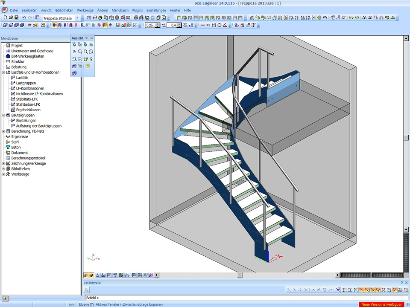Click the Neue Version ist verfügbar notice
This screenshot has height=307, width=410.
381,304
